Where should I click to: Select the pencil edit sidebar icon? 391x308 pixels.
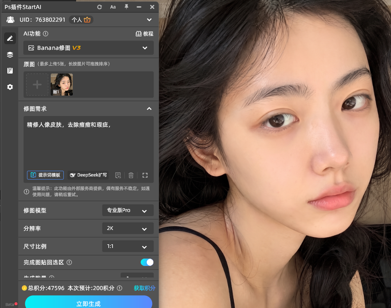coord(10,38)
